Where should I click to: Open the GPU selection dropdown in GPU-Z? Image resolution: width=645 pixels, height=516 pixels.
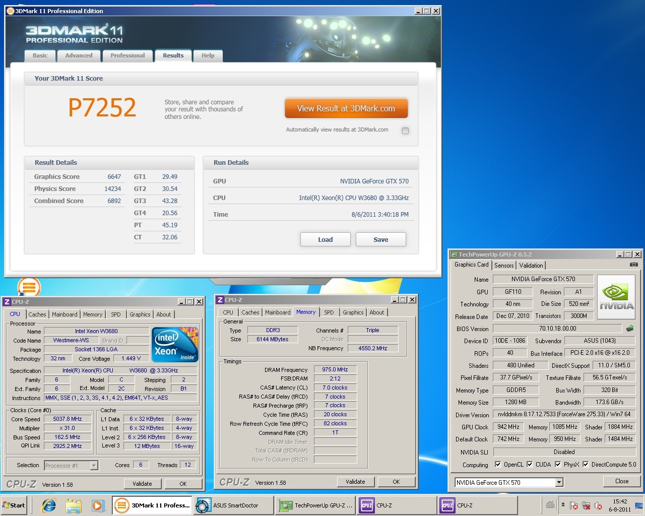coord(559,483)
